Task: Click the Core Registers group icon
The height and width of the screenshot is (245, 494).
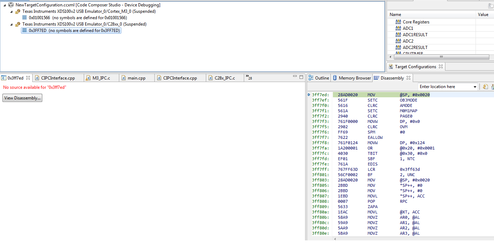Action: pos(398,22)
